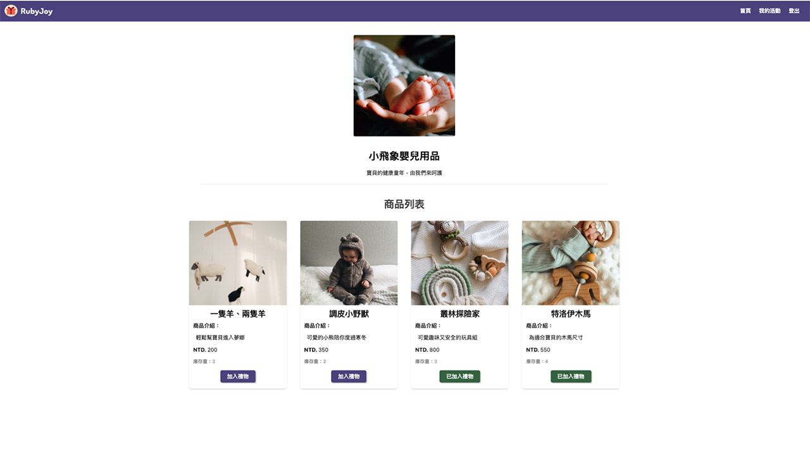
Task: Click 加入禮物 for 調皮小野獸
Action: (349, 377)
